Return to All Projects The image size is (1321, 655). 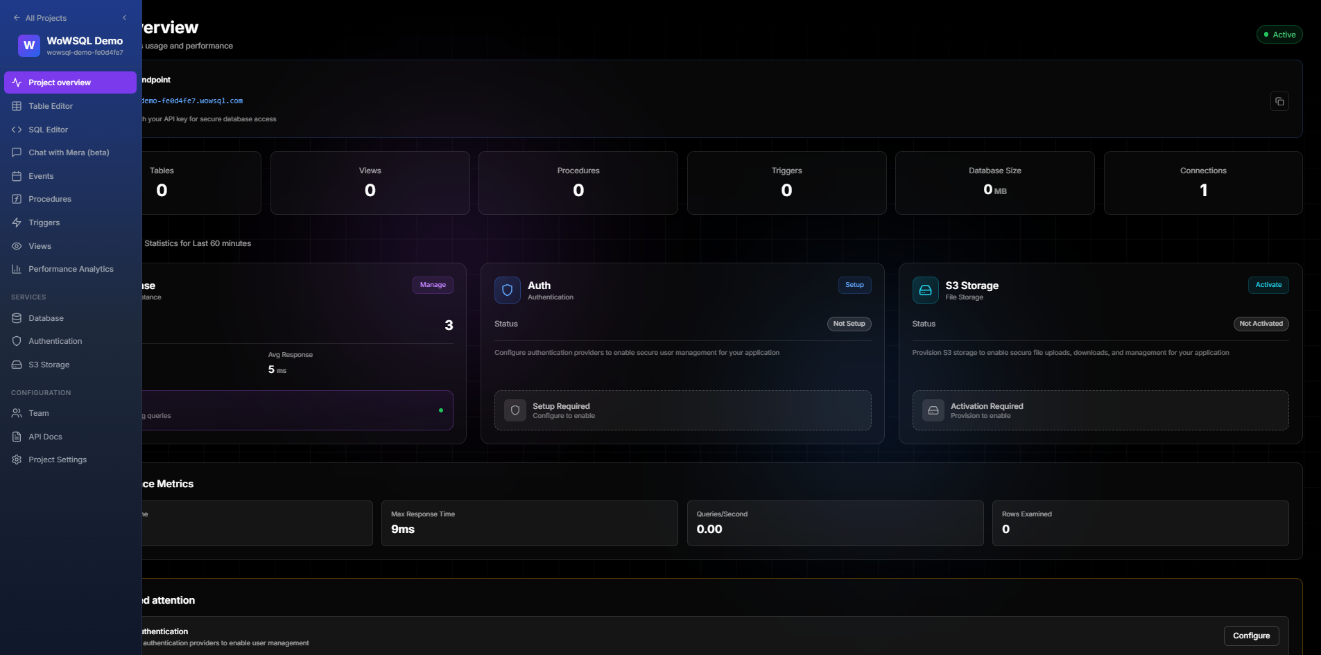click(x=40, y=17)
